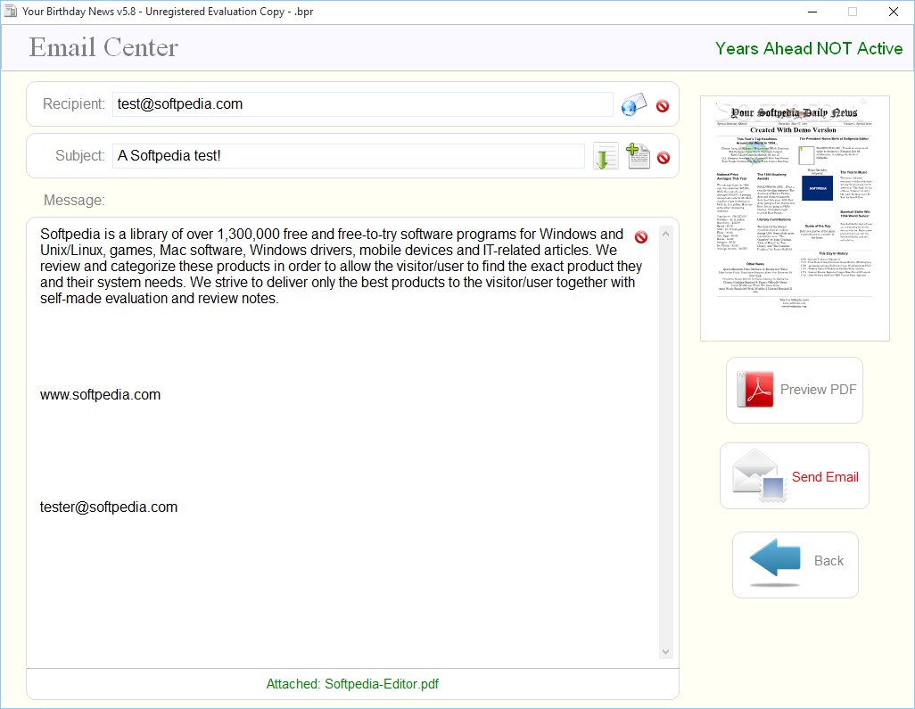
Task: Click the 'Message:' label
Action: pos(74,200)
